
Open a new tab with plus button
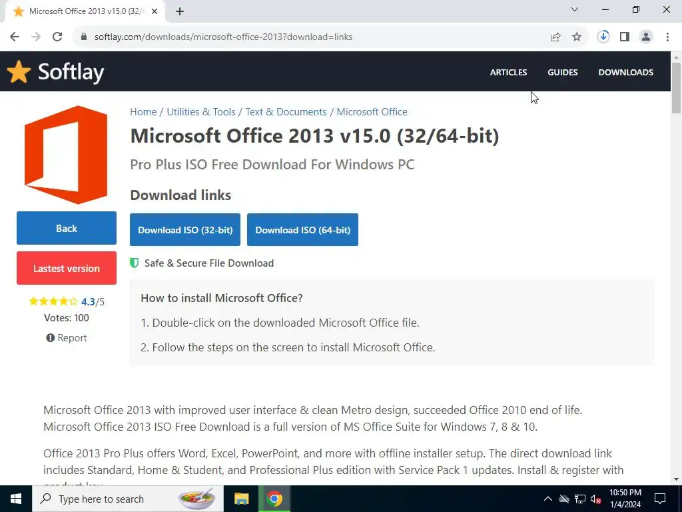(x=180, y=12)
